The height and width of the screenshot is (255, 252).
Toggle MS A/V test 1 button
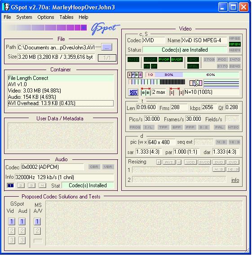pos(37,221)
